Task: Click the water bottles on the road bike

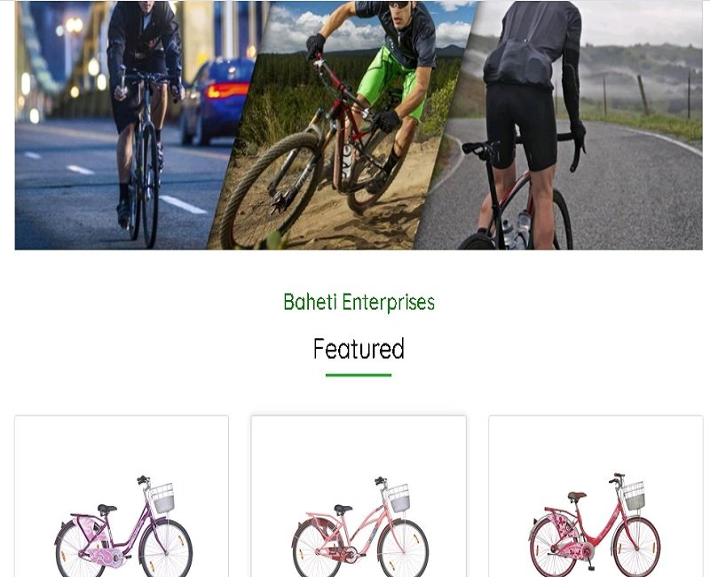Action: (517, 229)
